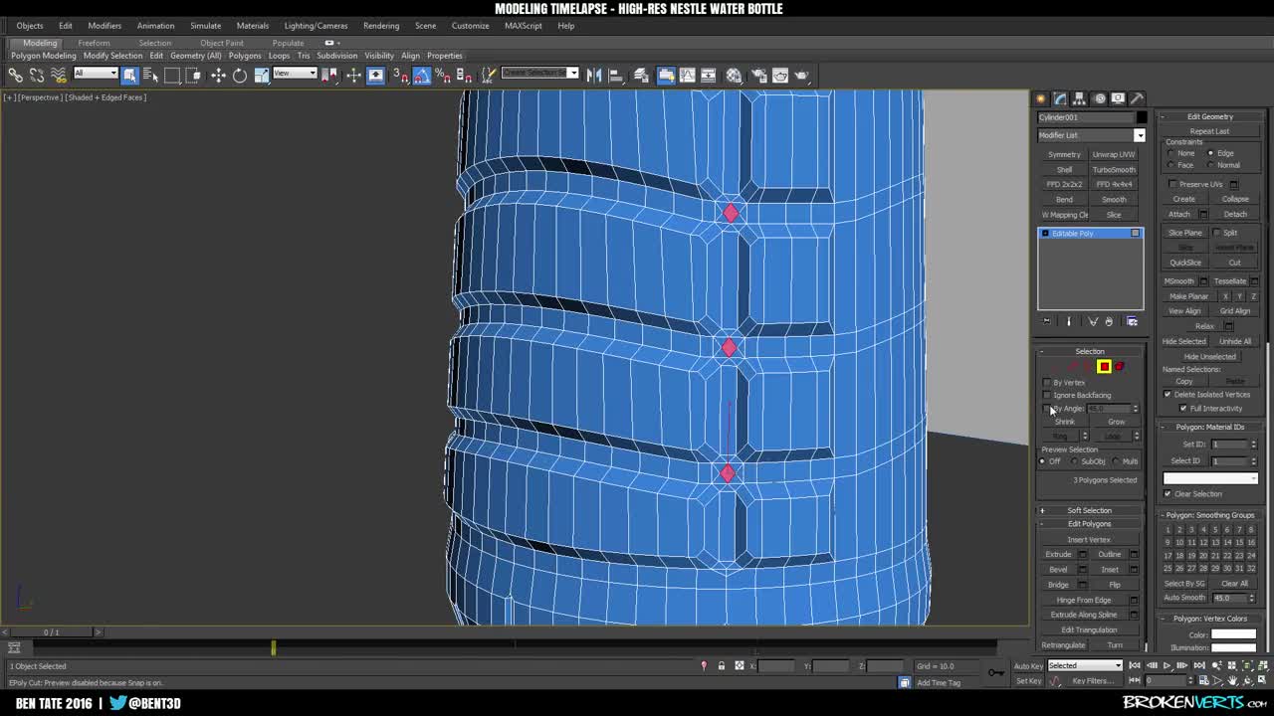
Task: Click the Grow selection button
Action: point(1116,422)
